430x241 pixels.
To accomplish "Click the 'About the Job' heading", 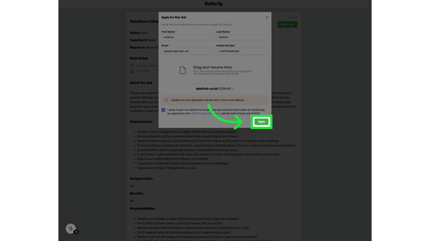I will click(x=141, y=83).
